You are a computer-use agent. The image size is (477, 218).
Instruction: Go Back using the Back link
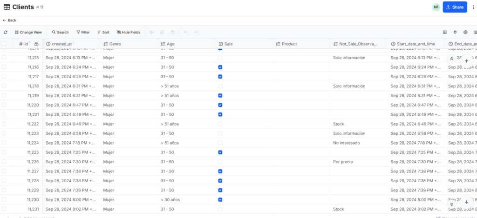tap(9, 20)
